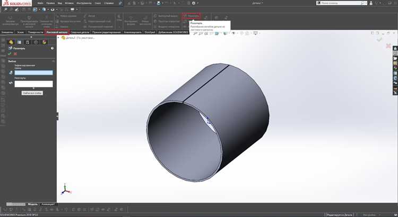This screenshot has height=217, width=398.
Task: Open the DisplayManager colored sphere tab
Action: click(45, 42)
